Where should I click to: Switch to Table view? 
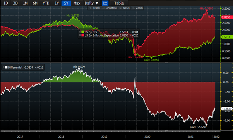(x=119, y=3)
